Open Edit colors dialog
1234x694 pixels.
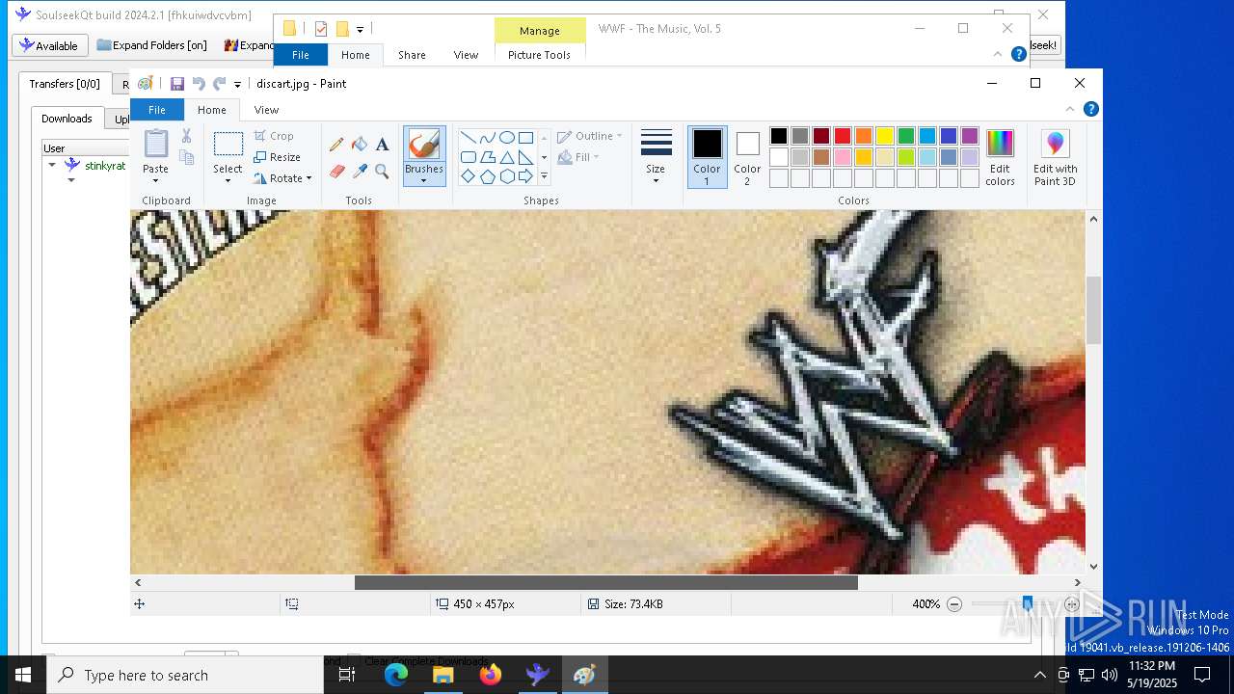[x=1000, y=158]
